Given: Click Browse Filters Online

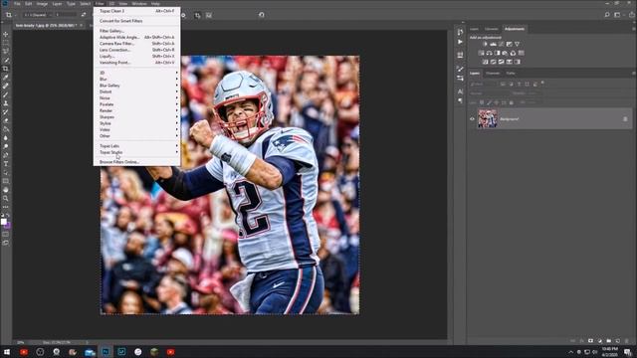Looking at the screenshot, I should tap(137, 162).
